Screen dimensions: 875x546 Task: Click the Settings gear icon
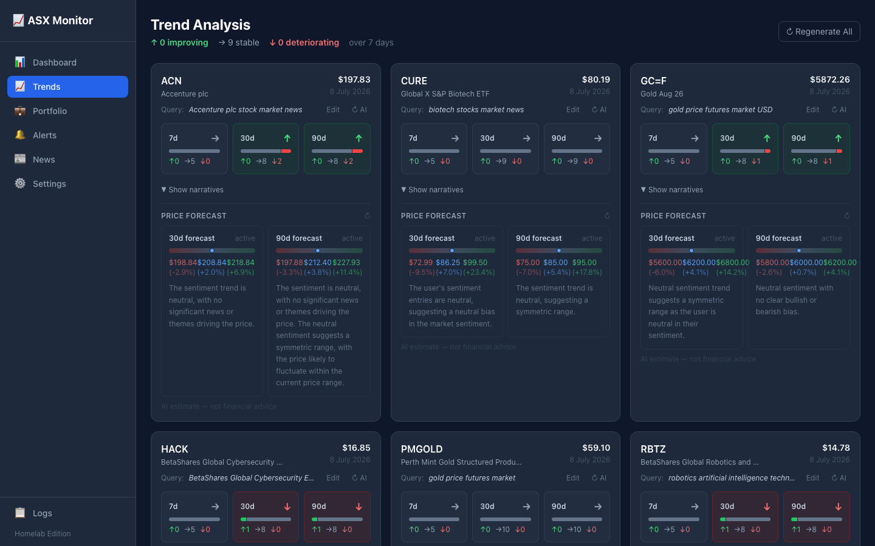[x=20, y=183]
